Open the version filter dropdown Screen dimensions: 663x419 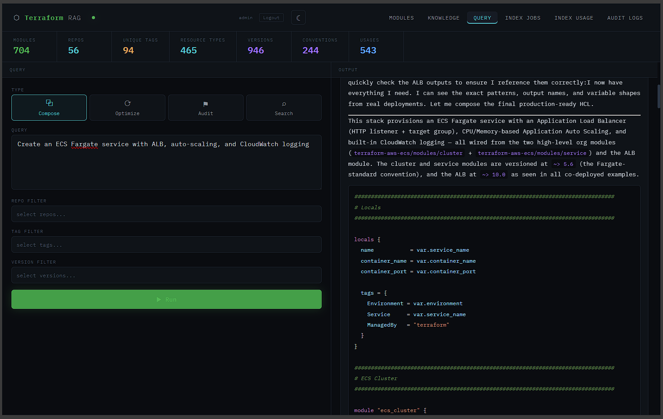166,275
